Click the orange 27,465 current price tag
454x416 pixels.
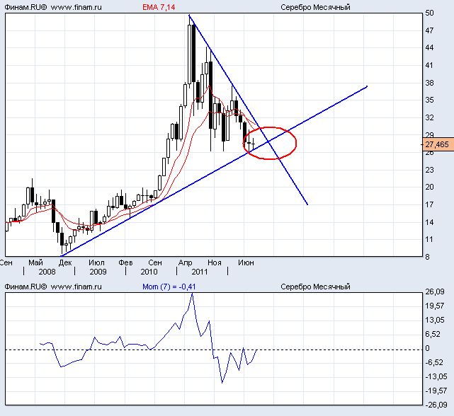click(437, 144)
